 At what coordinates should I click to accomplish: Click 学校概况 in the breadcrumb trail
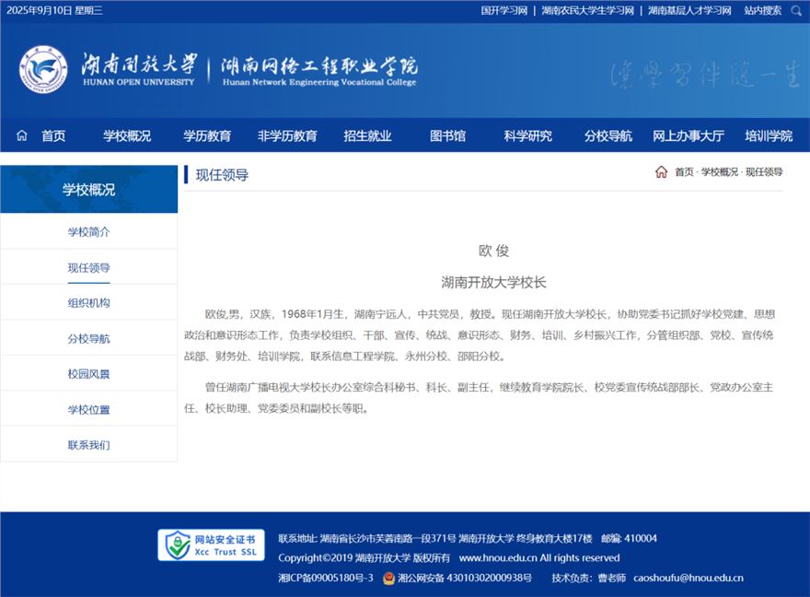tap(719, 172)
